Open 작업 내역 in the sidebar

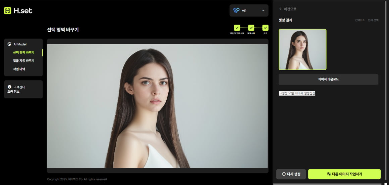click(19, 69)
